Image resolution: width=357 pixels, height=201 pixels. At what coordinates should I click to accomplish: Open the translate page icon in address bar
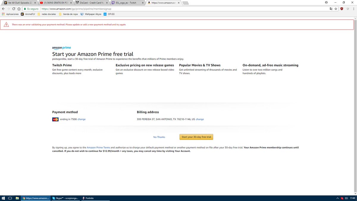click(331, 9)
